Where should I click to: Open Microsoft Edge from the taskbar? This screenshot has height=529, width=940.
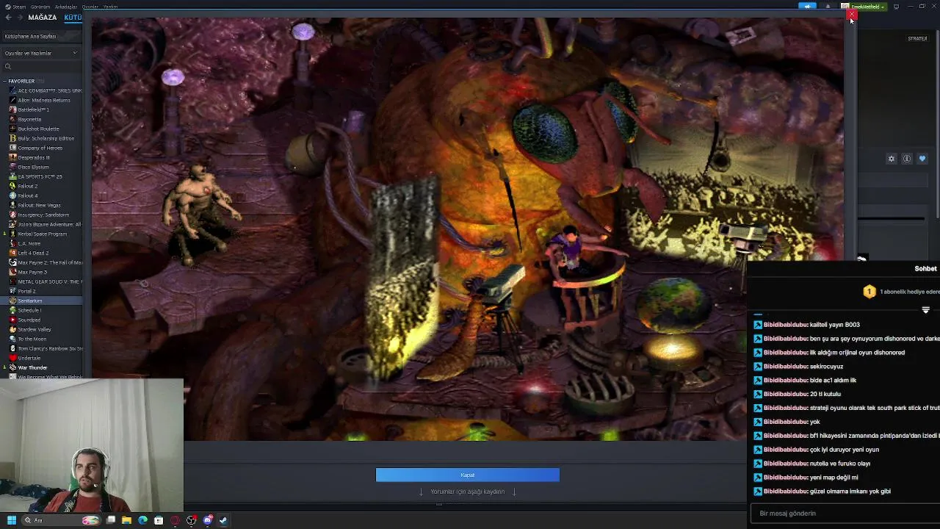[x=142, y=520]
